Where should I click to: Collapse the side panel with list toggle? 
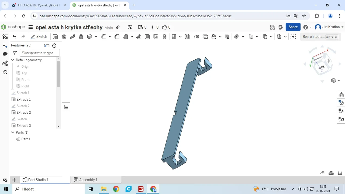coord(66,107)
